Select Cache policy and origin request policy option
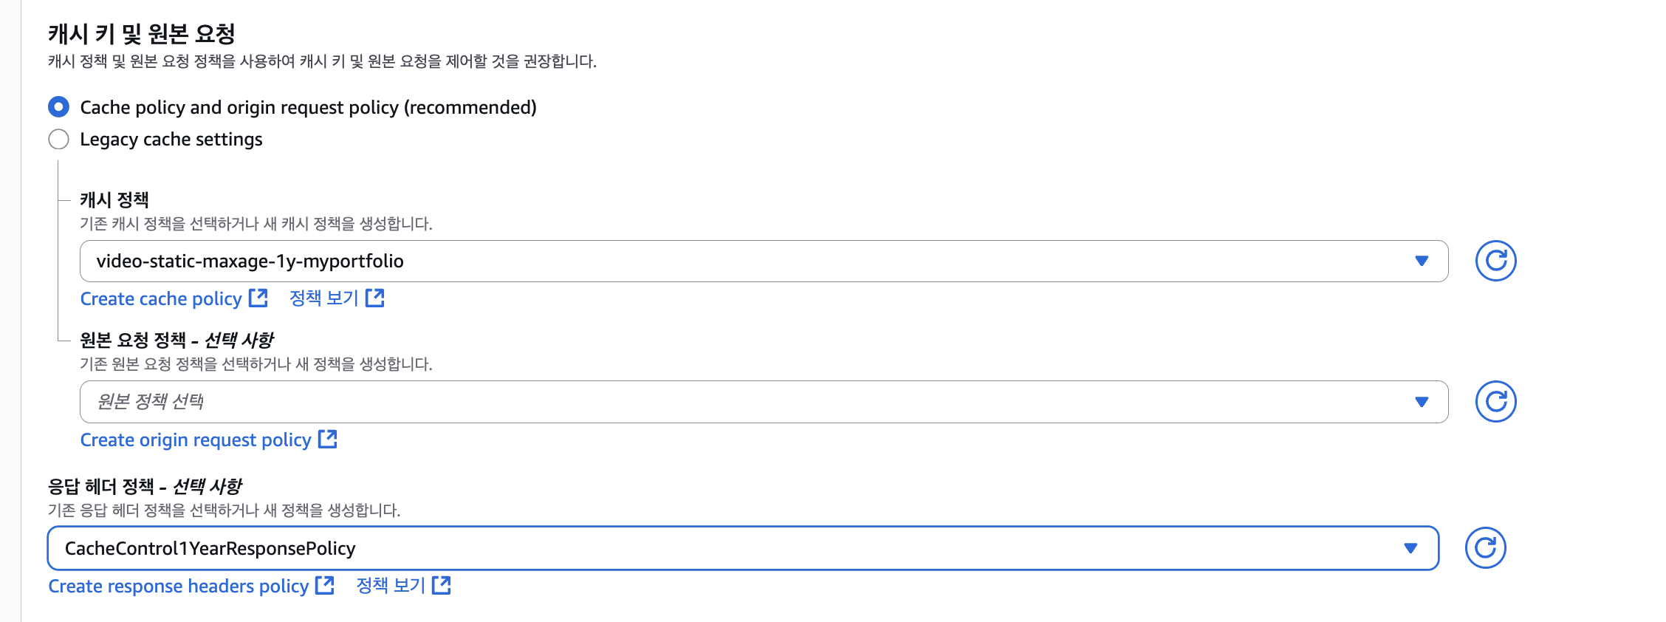Viewport: 1666px width, 622px height. [x=59, y=107]
